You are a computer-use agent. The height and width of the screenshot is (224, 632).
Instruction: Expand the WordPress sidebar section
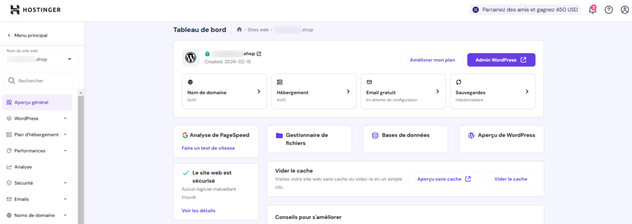pos(65,118)
